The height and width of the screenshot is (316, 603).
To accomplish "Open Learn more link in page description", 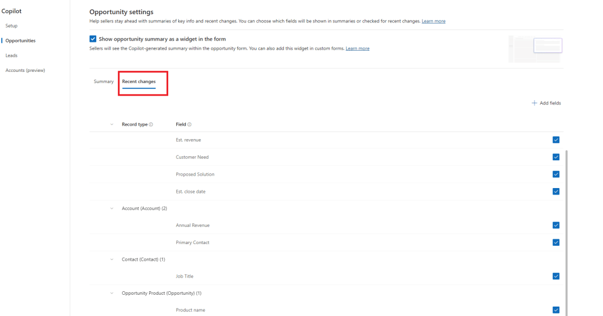I will click(x=434, y=21).
